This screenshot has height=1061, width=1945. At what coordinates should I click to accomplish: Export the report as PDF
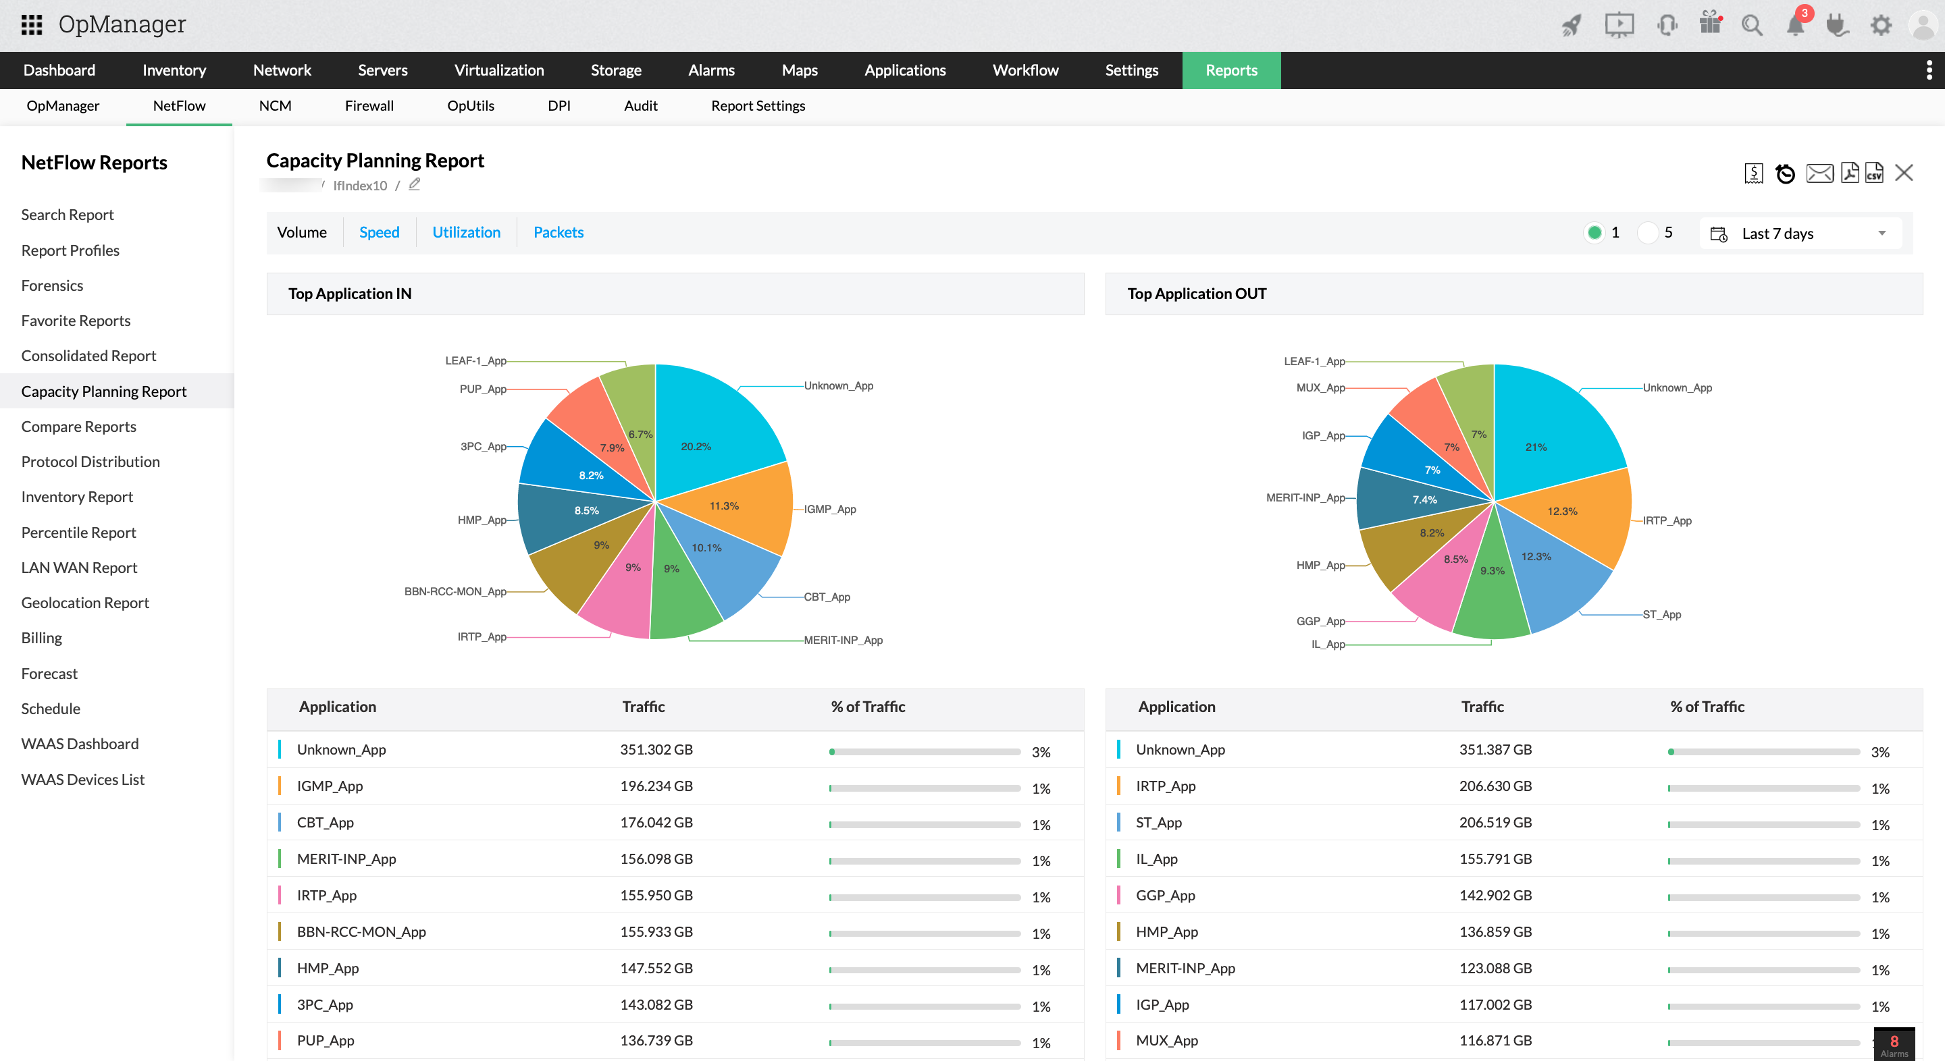pyautogui.click(x=1849, y=173)
